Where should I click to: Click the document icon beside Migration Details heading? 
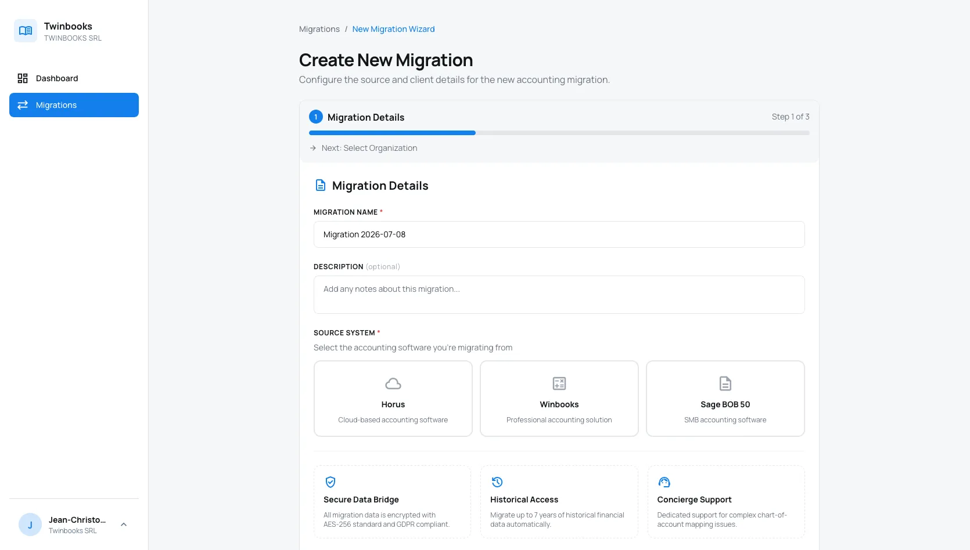tap(321, 185)
